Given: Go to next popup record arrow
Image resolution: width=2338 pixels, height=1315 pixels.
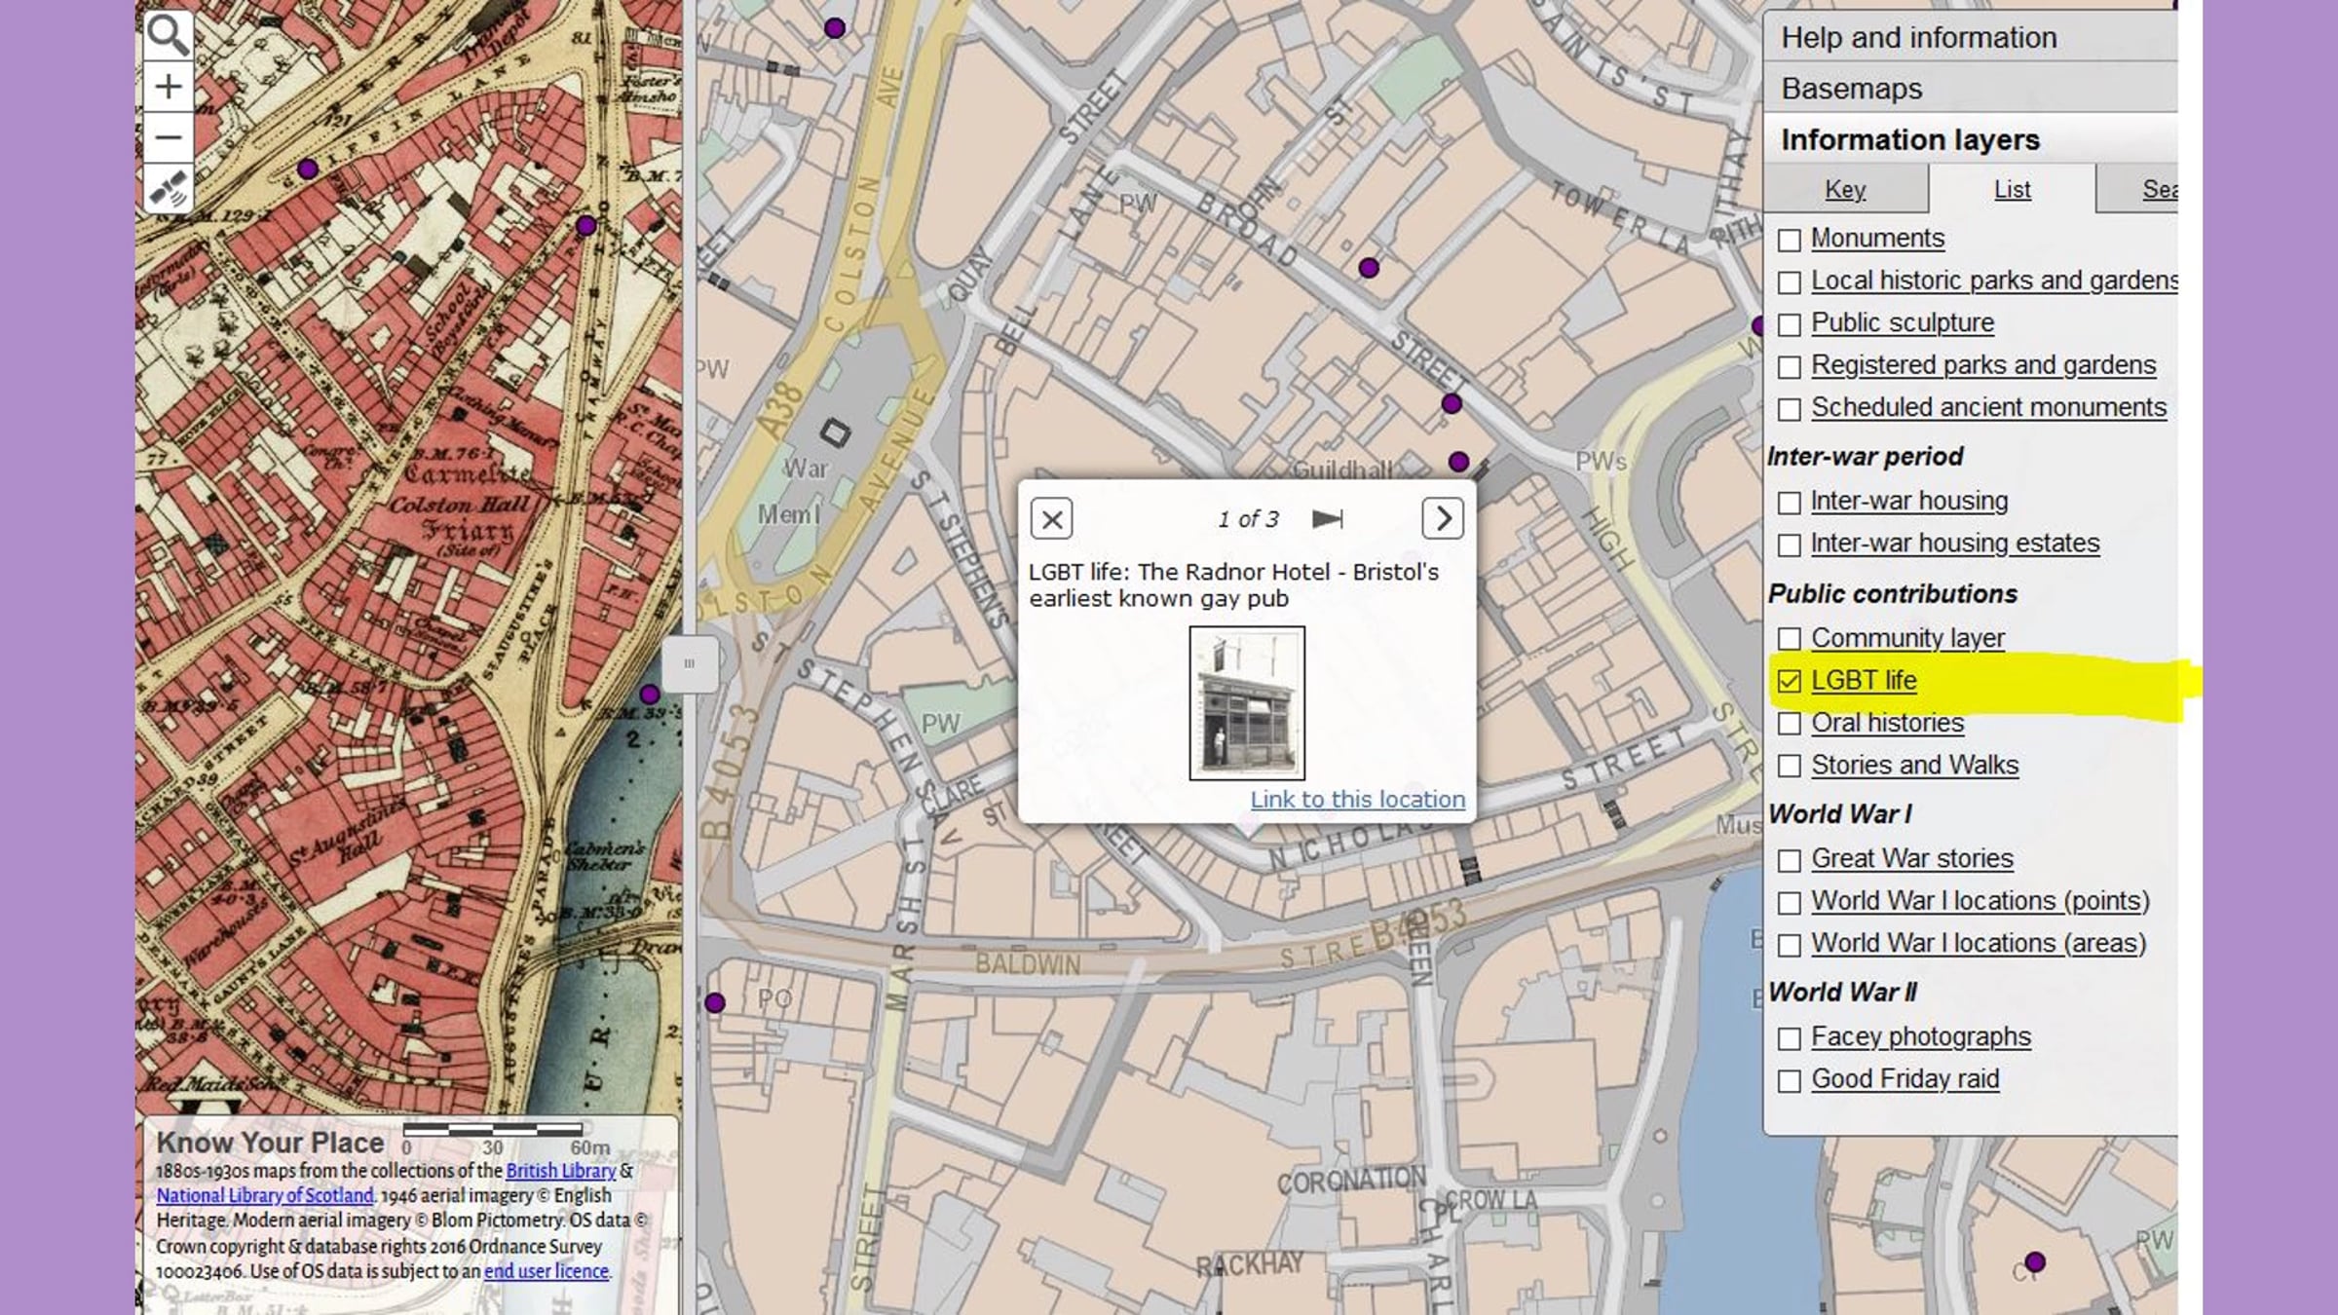Looking at the screenshot, I should tap(1443, 519).
